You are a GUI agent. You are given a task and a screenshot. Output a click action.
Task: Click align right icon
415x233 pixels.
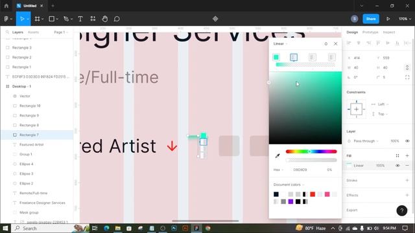coord(368,43)
